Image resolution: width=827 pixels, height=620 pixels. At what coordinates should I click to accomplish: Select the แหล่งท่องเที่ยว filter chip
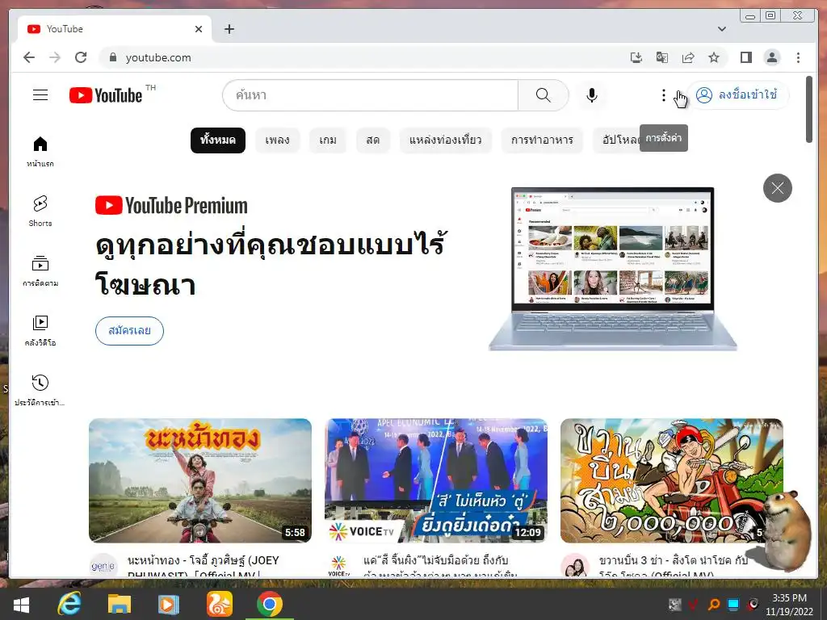tap(445, 140)
